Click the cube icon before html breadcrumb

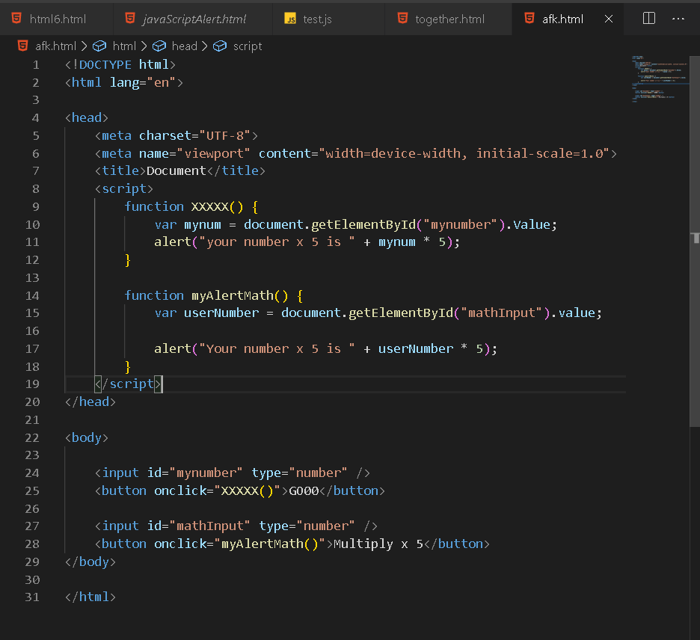(99, 46)
